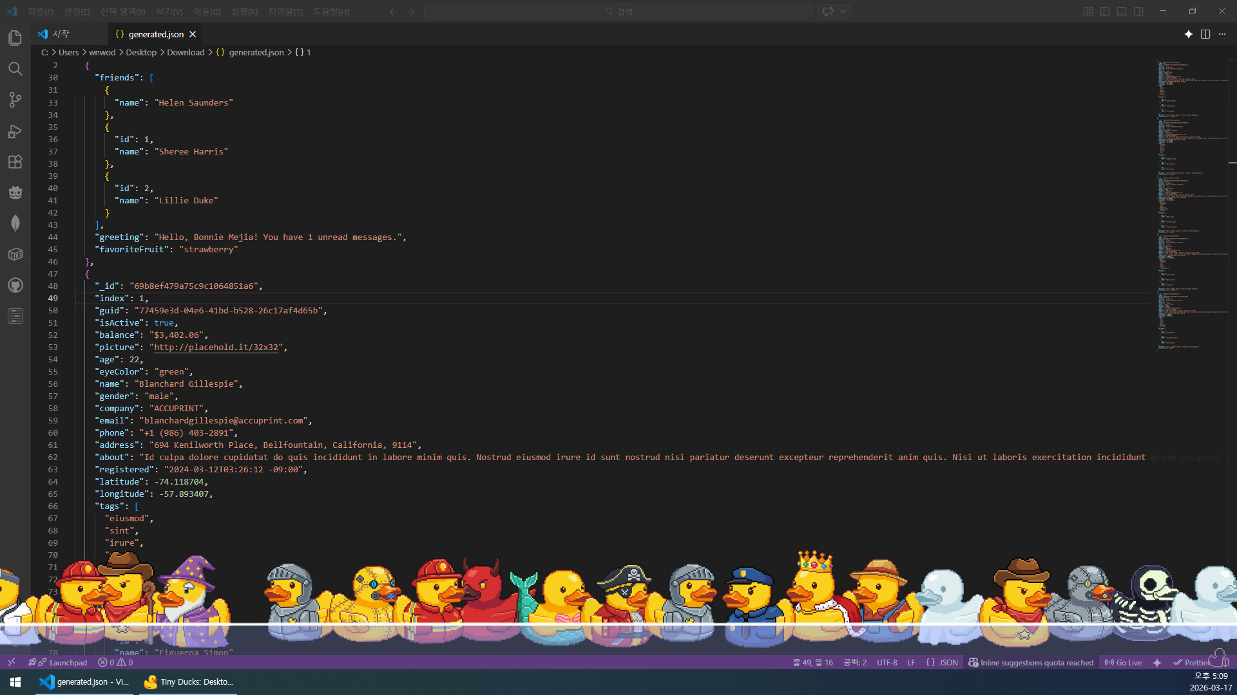This screenshot has width=1237, height=695.
Task: Start the Go Live server
Action: coord(1124,662)
